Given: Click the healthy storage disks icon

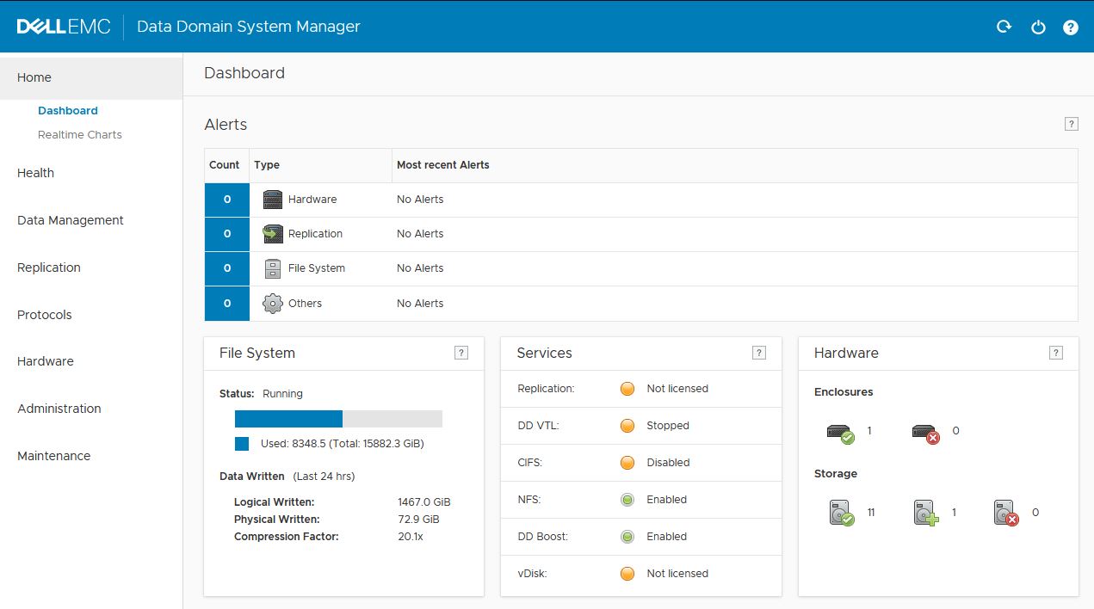Looking at the screenshot, I should click(x=842, y=514).
